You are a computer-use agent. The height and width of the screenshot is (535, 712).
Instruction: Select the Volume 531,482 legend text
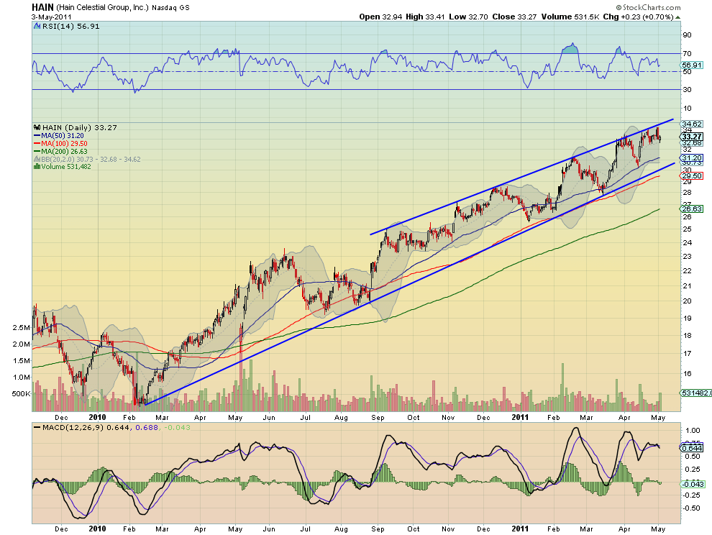[x=66, y=167]
